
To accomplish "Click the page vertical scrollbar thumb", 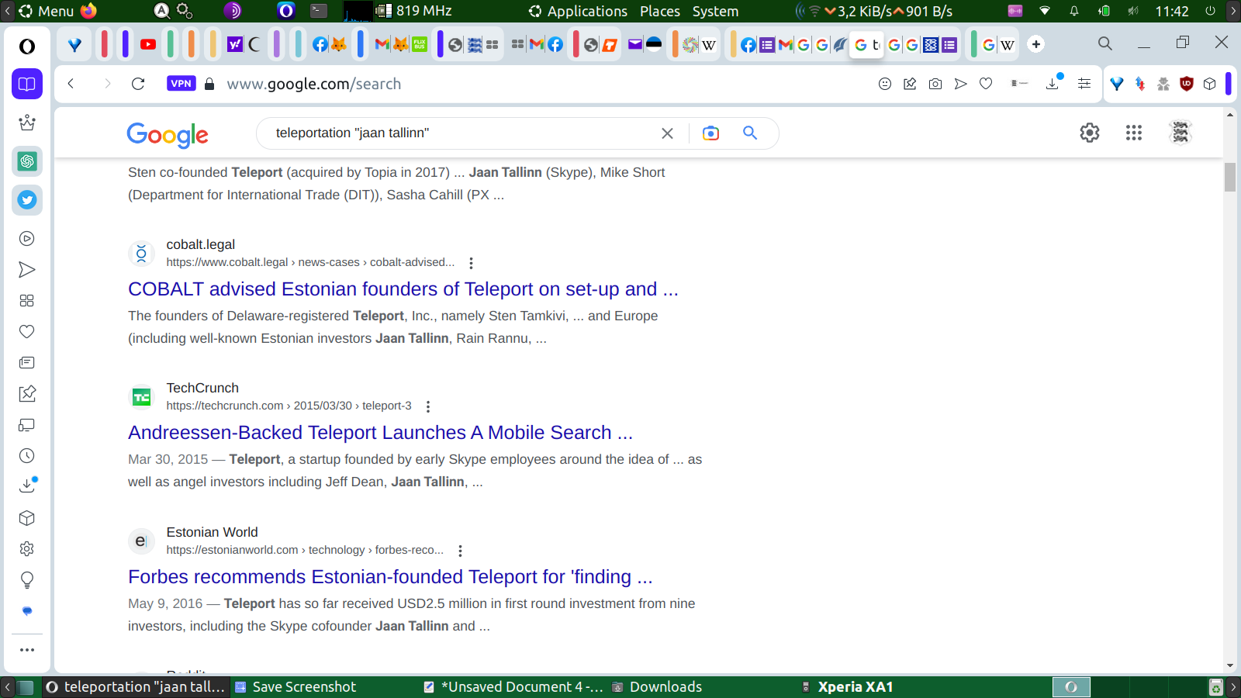I will 1230,177.
